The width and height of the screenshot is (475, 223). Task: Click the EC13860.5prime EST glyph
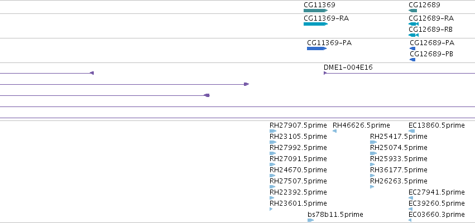(412, 131)
